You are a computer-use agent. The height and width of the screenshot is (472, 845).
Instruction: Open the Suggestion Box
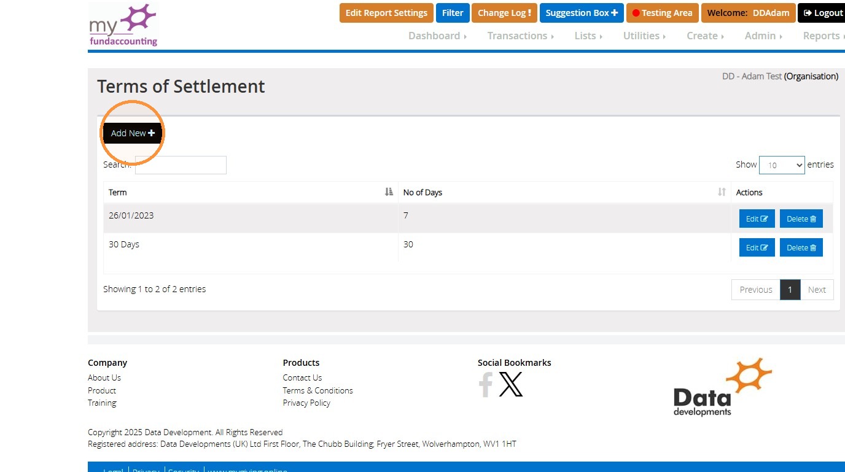(582, 13)
